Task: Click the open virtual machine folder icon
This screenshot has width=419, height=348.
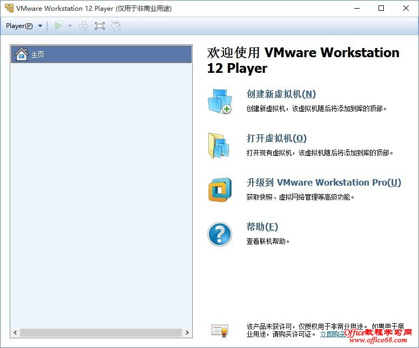Action: point(219,146)
